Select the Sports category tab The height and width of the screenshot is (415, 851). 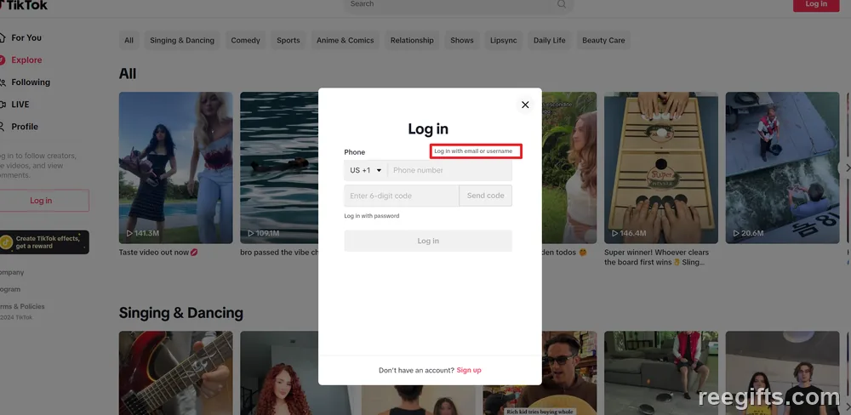pyautogui.click(x=288, y=40)
